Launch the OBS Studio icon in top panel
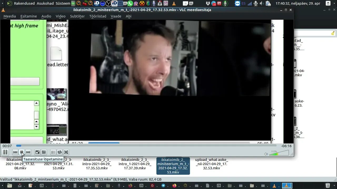The image size is (337, 189). [x=108, y=3]
